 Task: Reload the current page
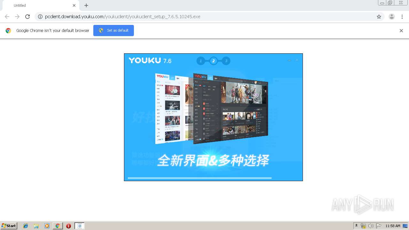tap(27, 17)
